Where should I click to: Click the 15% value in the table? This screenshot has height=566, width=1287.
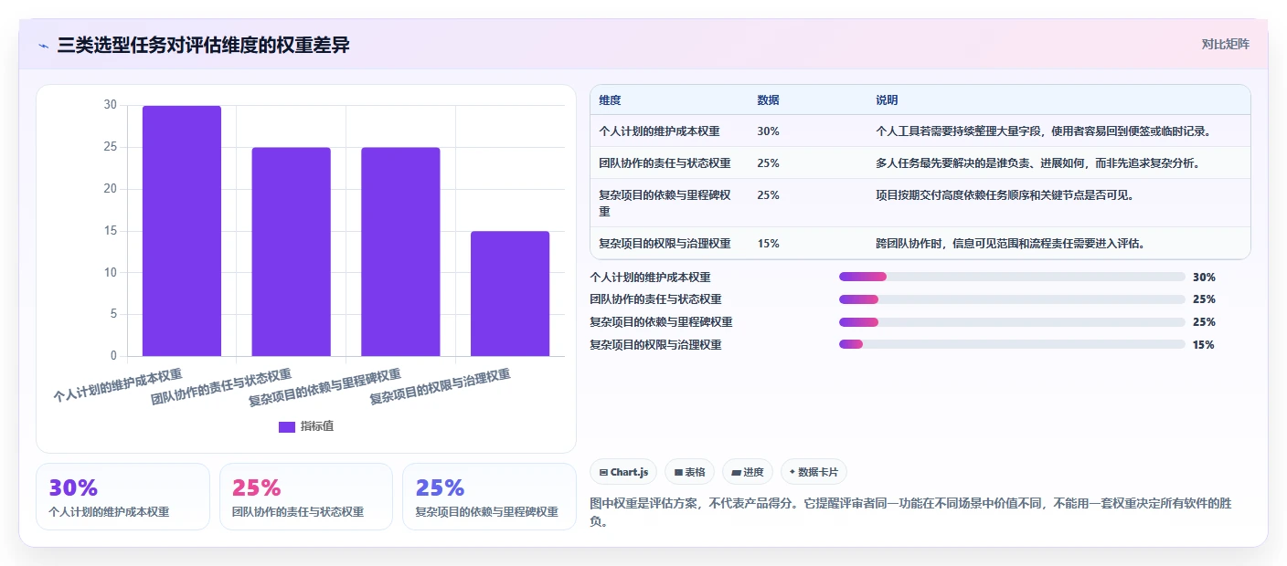pyautogui.click(x=768, y=244)
